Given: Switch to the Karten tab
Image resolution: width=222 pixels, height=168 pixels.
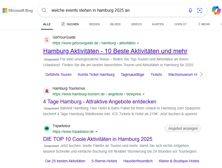Looking at the screenshot, I should tap(158, 24).
